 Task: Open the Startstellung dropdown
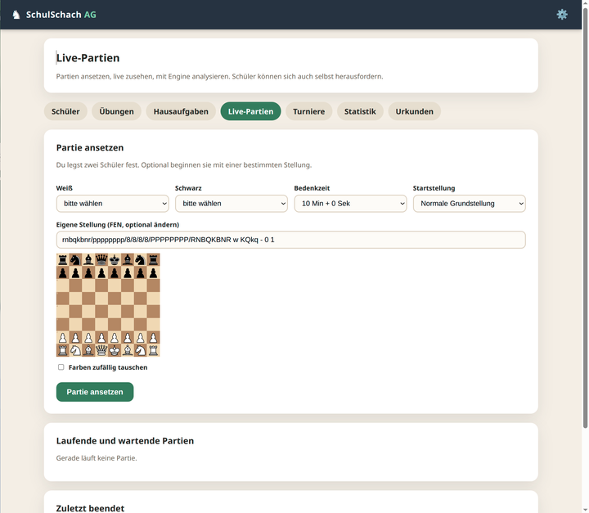(x=470, y=204)
